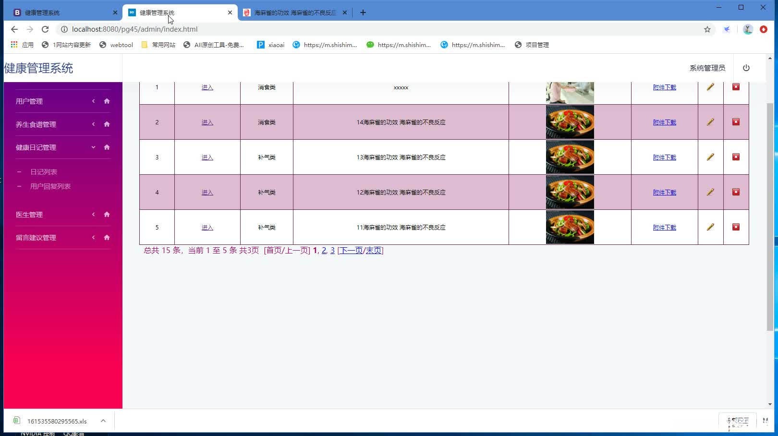The height and width of the screenshot is (436, 778).
Task: Expand the 医生管理 menu
Action: tap(94, 215)
